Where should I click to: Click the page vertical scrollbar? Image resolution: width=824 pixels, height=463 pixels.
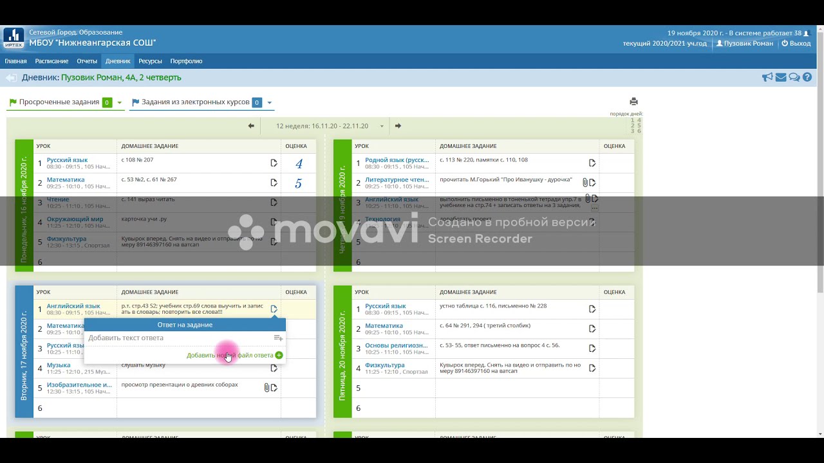click(x=820, y=232)
